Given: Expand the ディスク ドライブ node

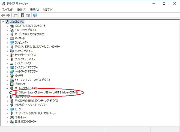Looking at the screenshot, I should coord(7,64).
